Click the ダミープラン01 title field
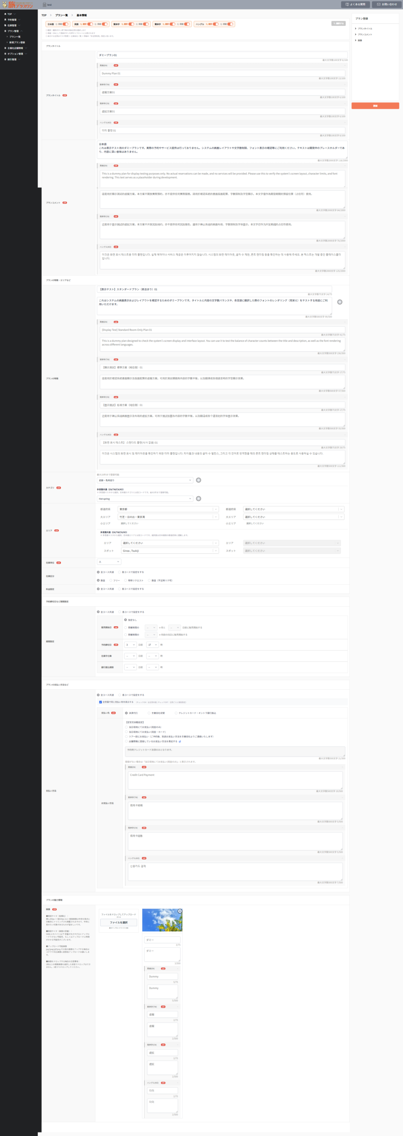Viewport: 403px width, 1136px height. pyautogui.click(x=222, y=55)
